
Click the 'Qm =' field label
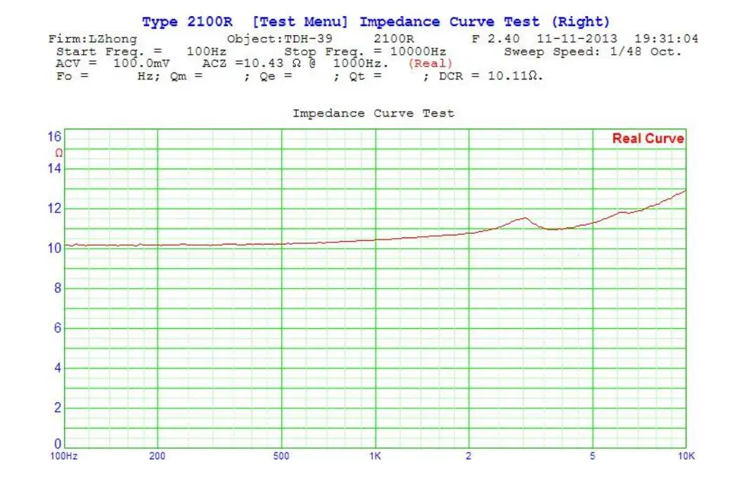coord(186,76)
